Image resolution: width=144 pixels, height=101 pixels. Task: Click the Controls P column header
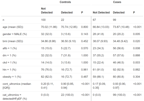[82, 13]
